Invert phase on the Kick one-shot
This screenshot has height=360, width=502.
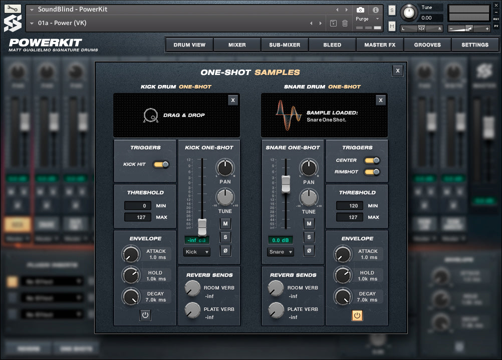pyautogui.click(x=225, y=250)
